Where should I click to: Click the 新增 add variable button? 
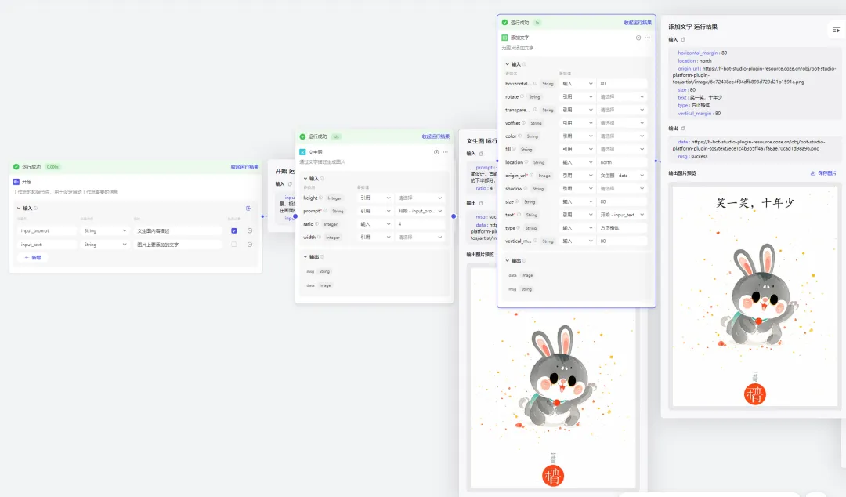(x=33, y=258)
